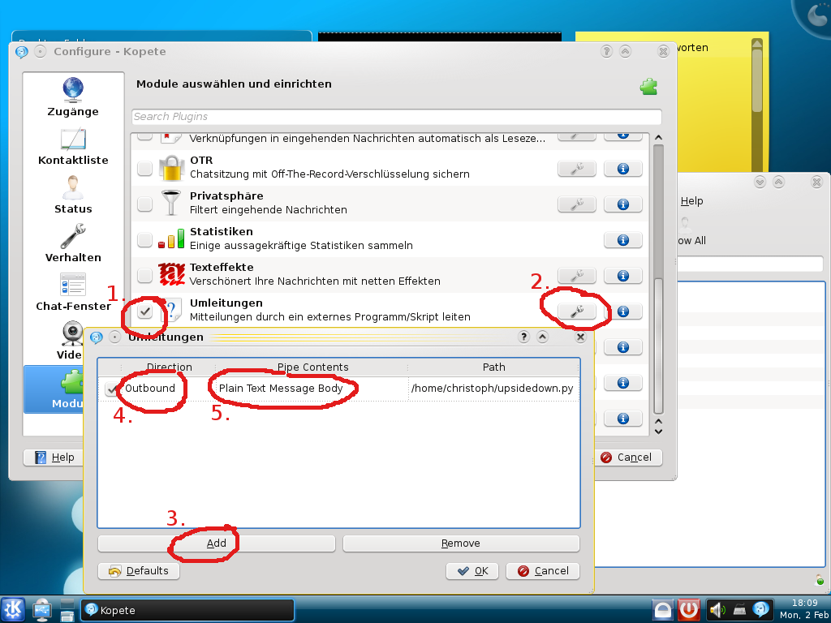831x623 pixels.
Task: Click the red power button in panel
Action: pos(688,610)
